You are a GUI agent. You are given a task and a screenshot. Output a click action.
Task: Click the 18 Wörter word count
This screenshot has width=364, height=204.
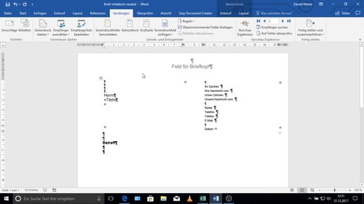tap(31, 190)
